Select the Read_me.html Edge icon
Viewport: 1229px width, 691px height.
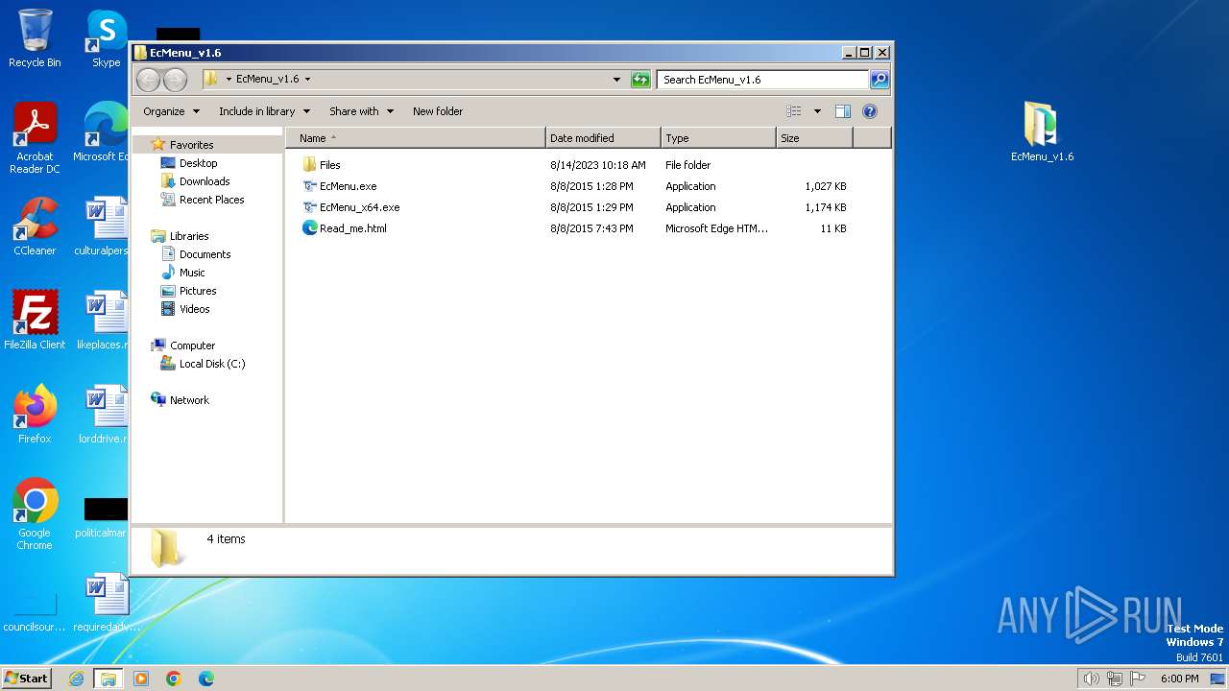(x=309, y=228)
